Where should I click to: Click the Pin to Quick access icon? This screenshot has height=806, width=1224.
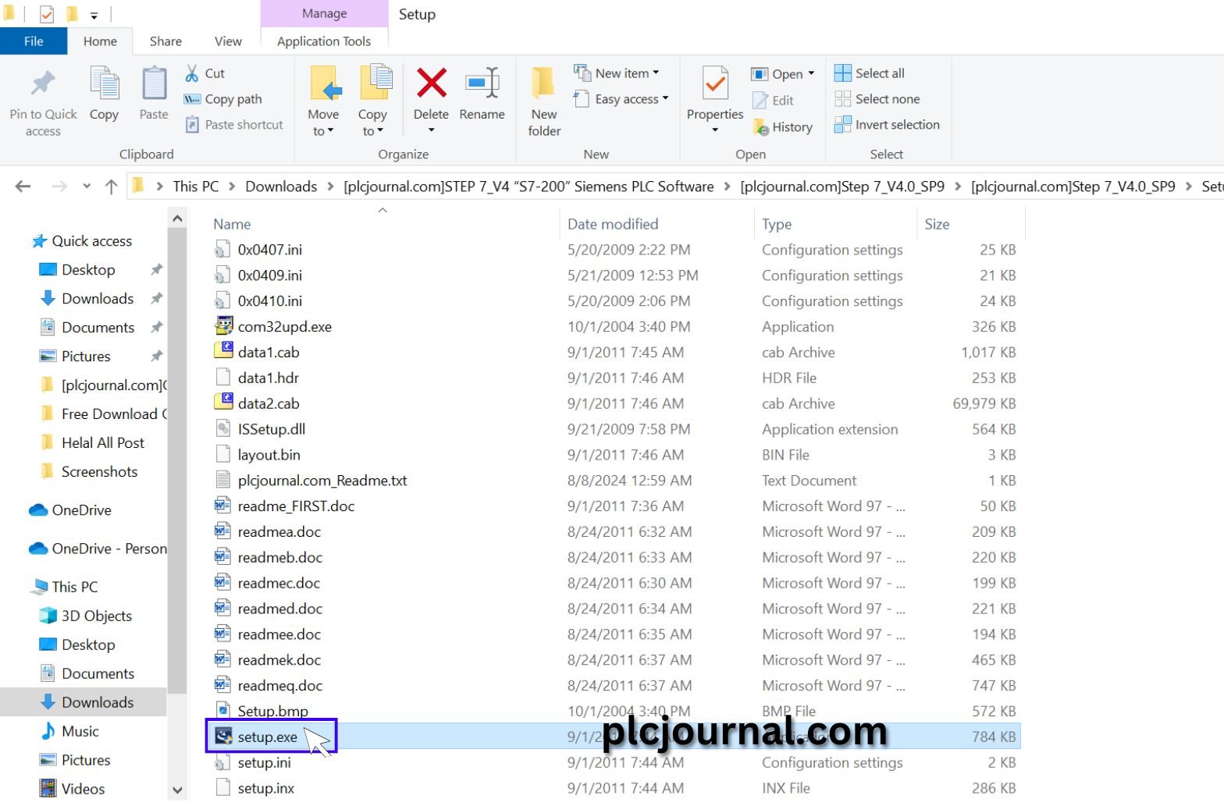(43, 83)
